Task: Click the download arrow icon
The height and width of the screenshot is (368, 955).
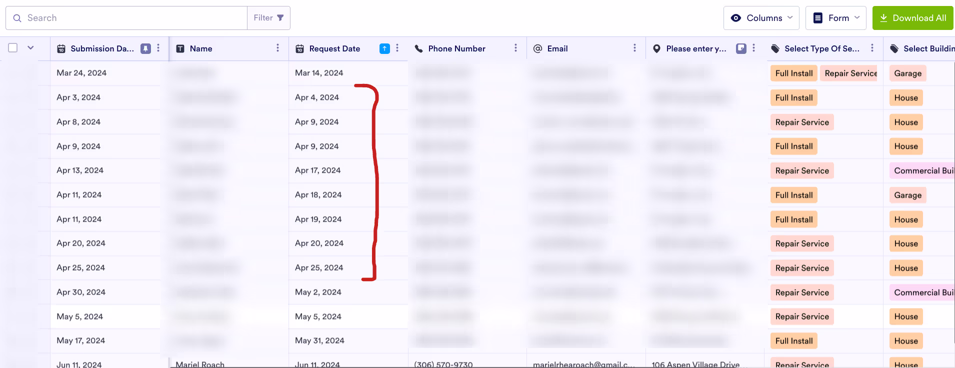Action: click(x=883, y=18)
